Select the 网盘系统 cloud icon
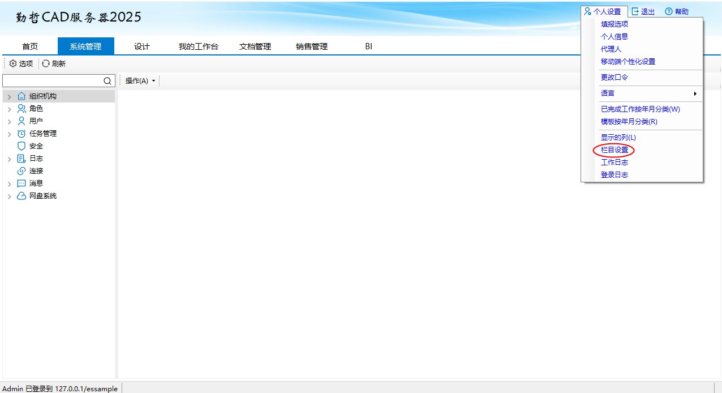 (22, 196)
